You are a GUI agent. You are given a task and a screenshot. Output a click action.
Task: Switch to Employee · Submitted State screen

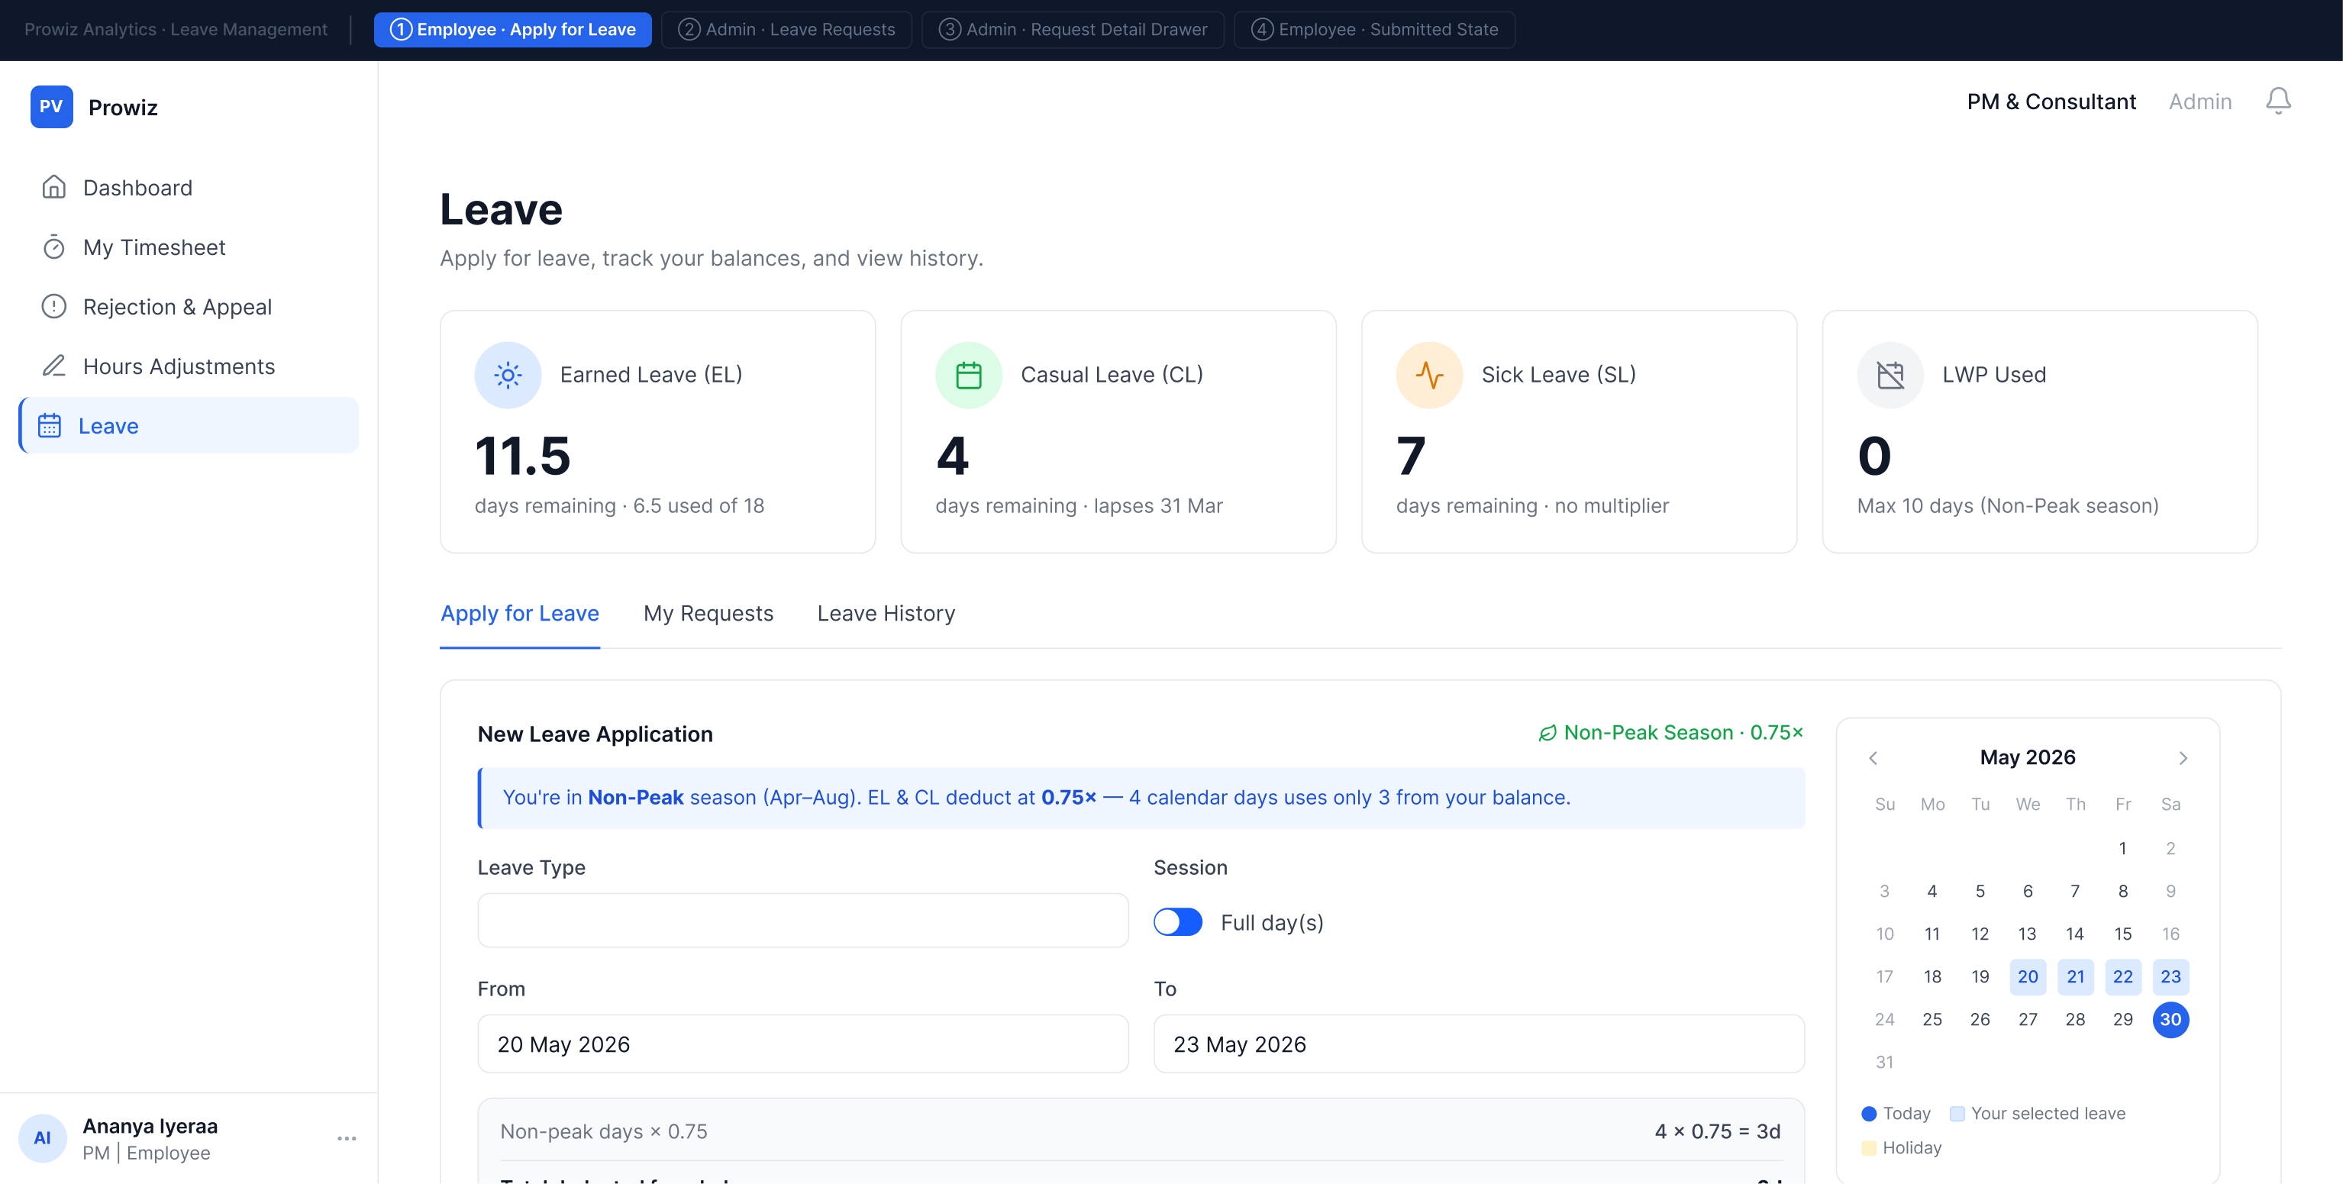(1374, 29)
